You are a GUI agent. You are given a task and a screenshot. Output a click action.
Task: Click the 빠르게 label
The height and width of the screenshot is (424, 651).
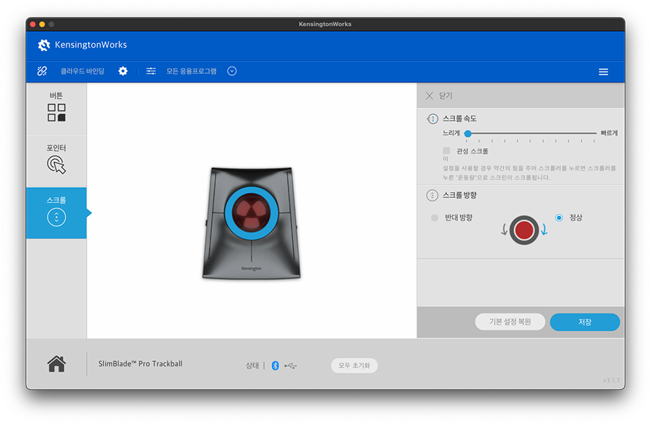[609, 133]
